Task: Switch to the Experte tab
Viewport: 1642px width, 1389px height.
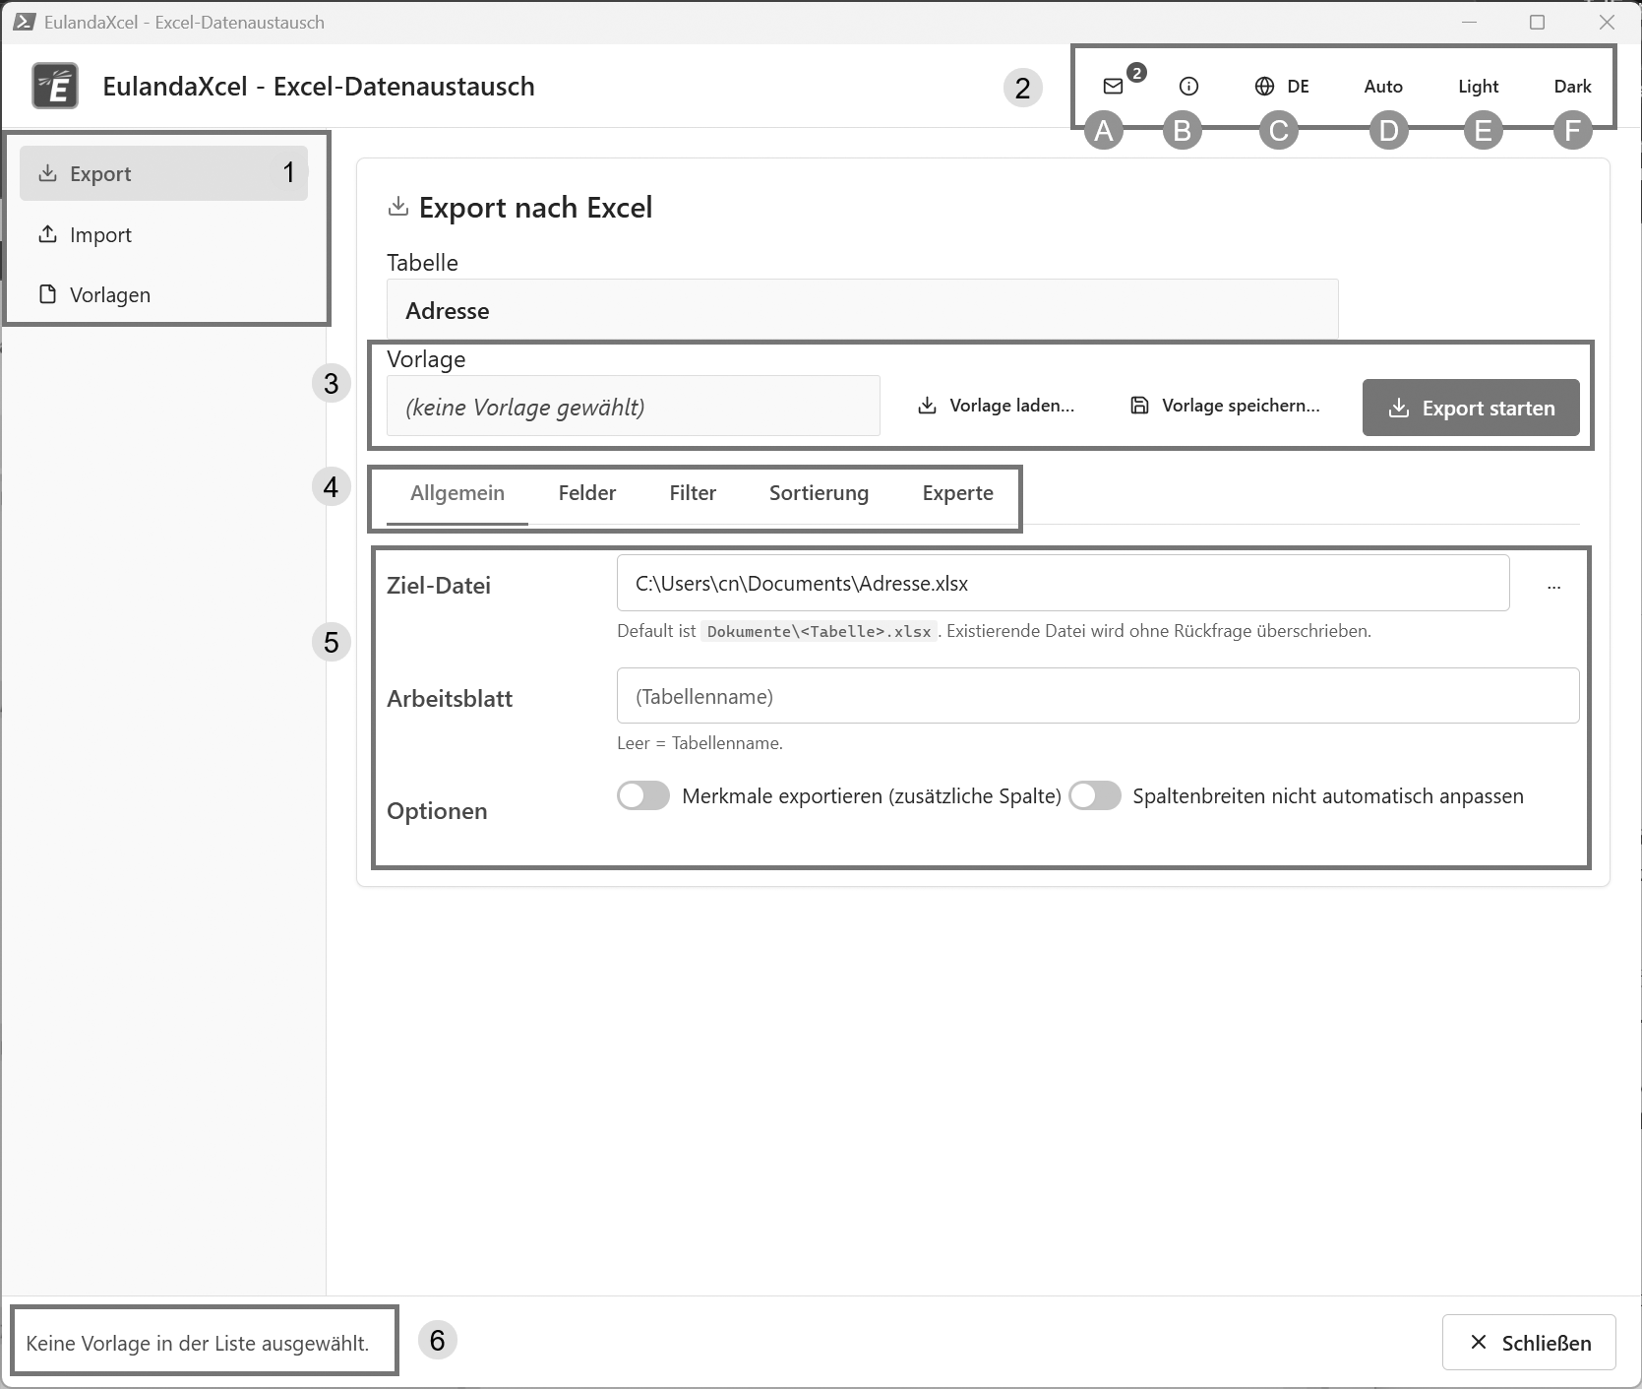Action: [x=957, y=493]
